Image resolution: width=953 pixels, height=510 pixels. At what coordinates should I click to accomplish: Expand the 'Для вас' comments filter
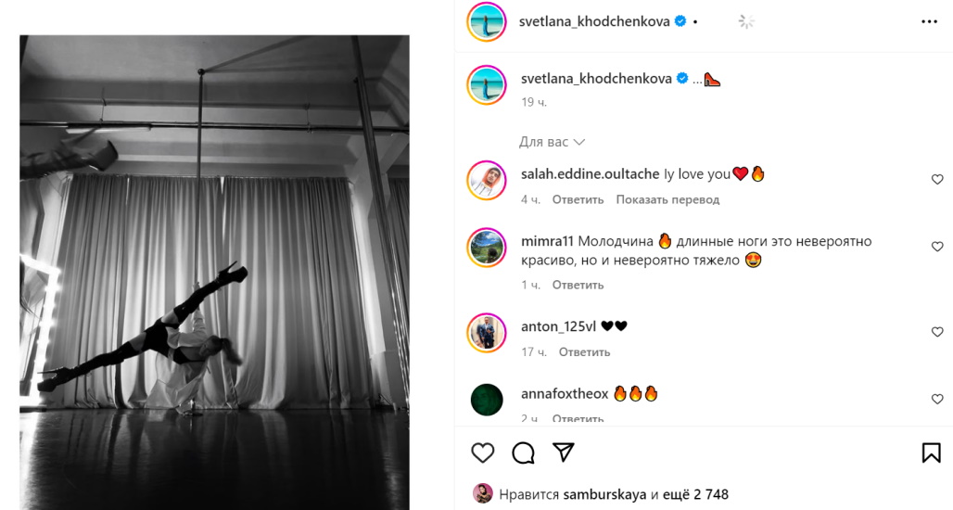[552, 142]
